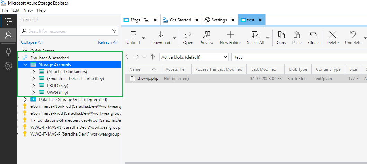This screenshot has width=367, height=164.
Task: Select the showip.php blob row
Action: coord(246,78)
